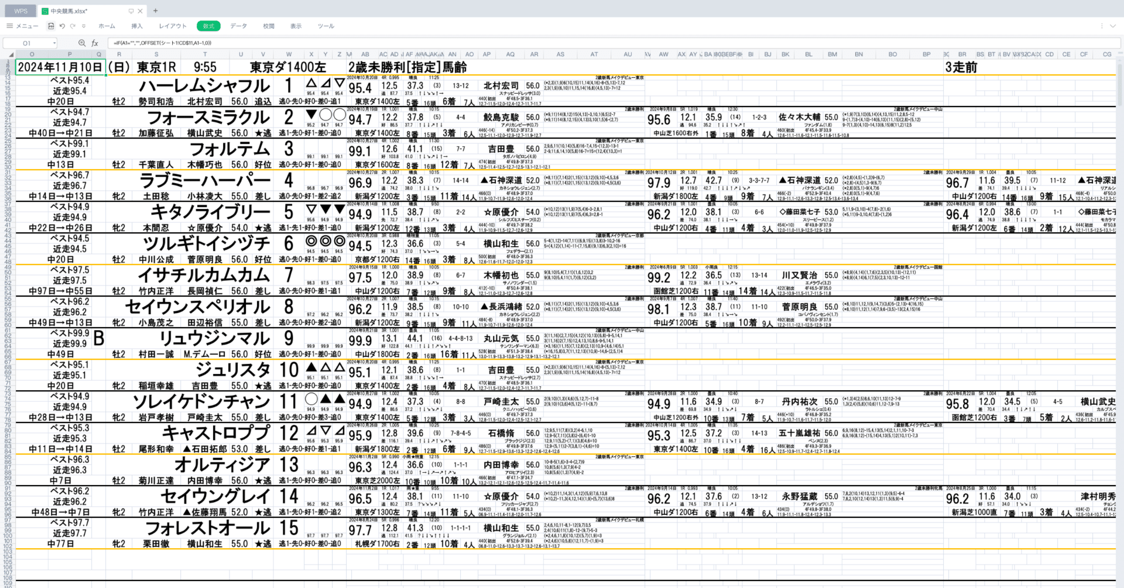
Task: Select horse name ソレイケドンチャン
Action: 202,401
